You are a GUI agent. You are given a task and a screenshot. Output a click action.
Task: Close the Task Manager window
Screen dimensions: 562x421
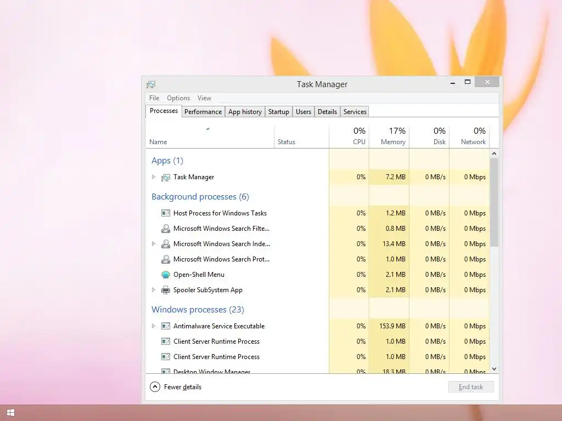[487, 82]
